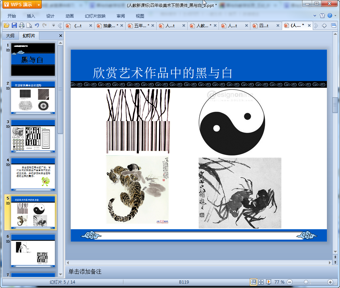This screenshot has height=288, width=340.
Task: Open the 动画 menu tab
Action: pyautogui.click(x=70, y=16)
